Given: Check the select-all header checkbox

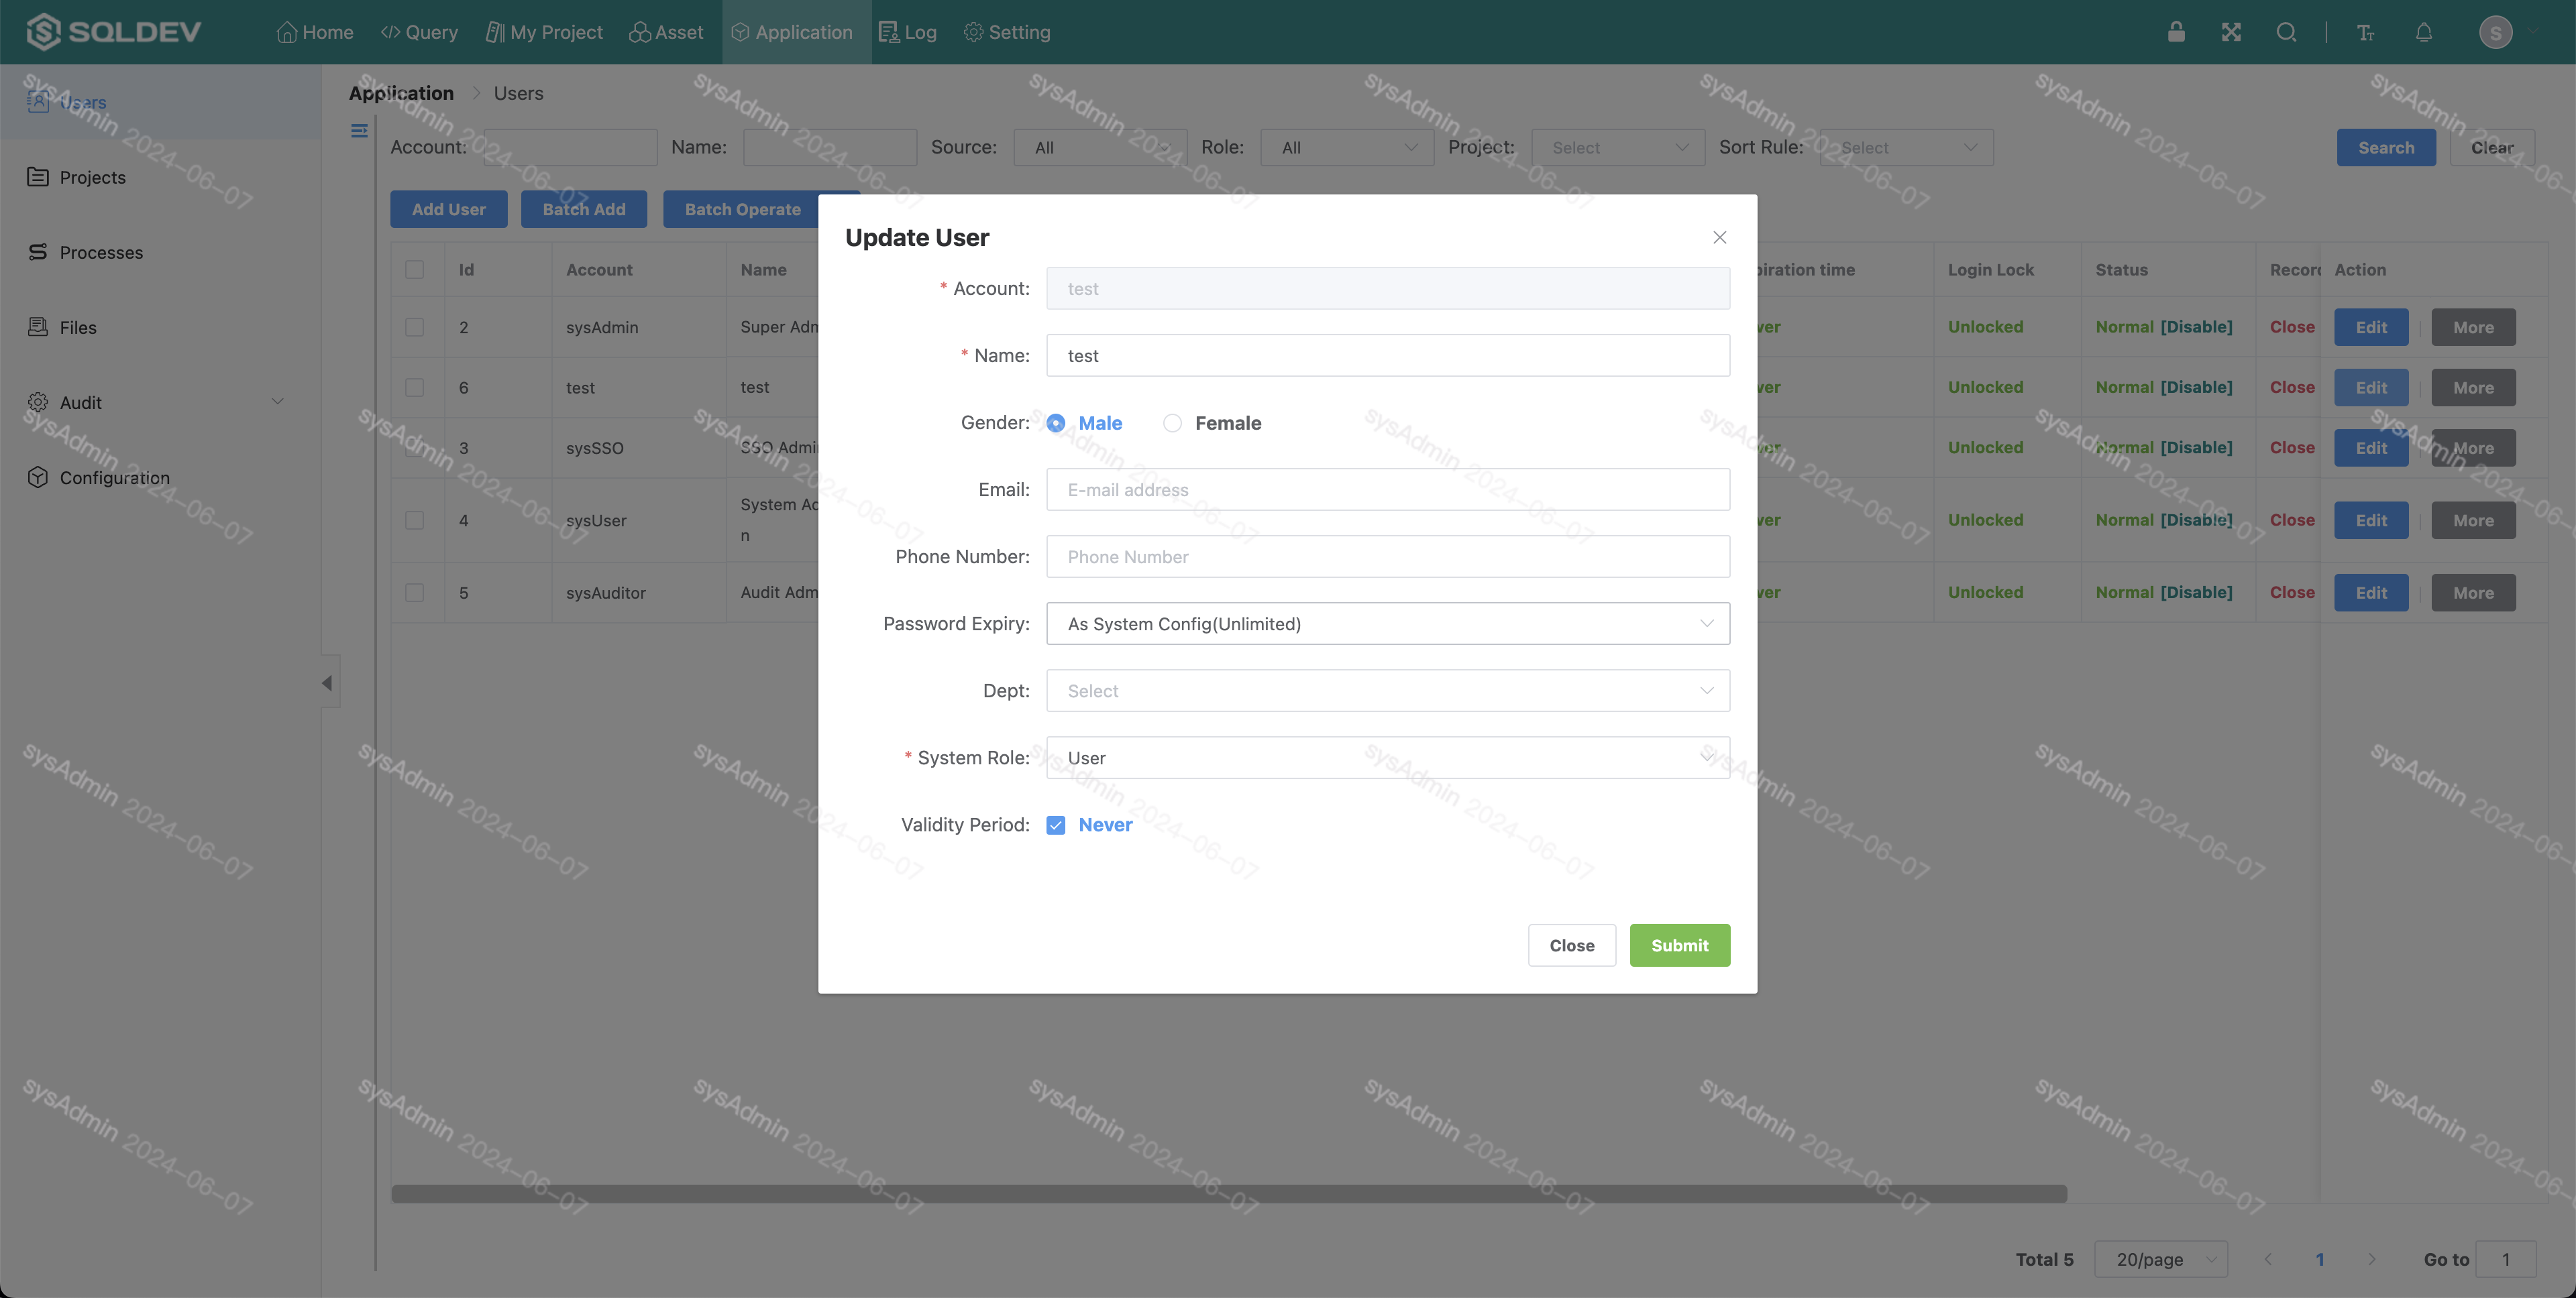Looking at the screenshot, I should (414, 269).
